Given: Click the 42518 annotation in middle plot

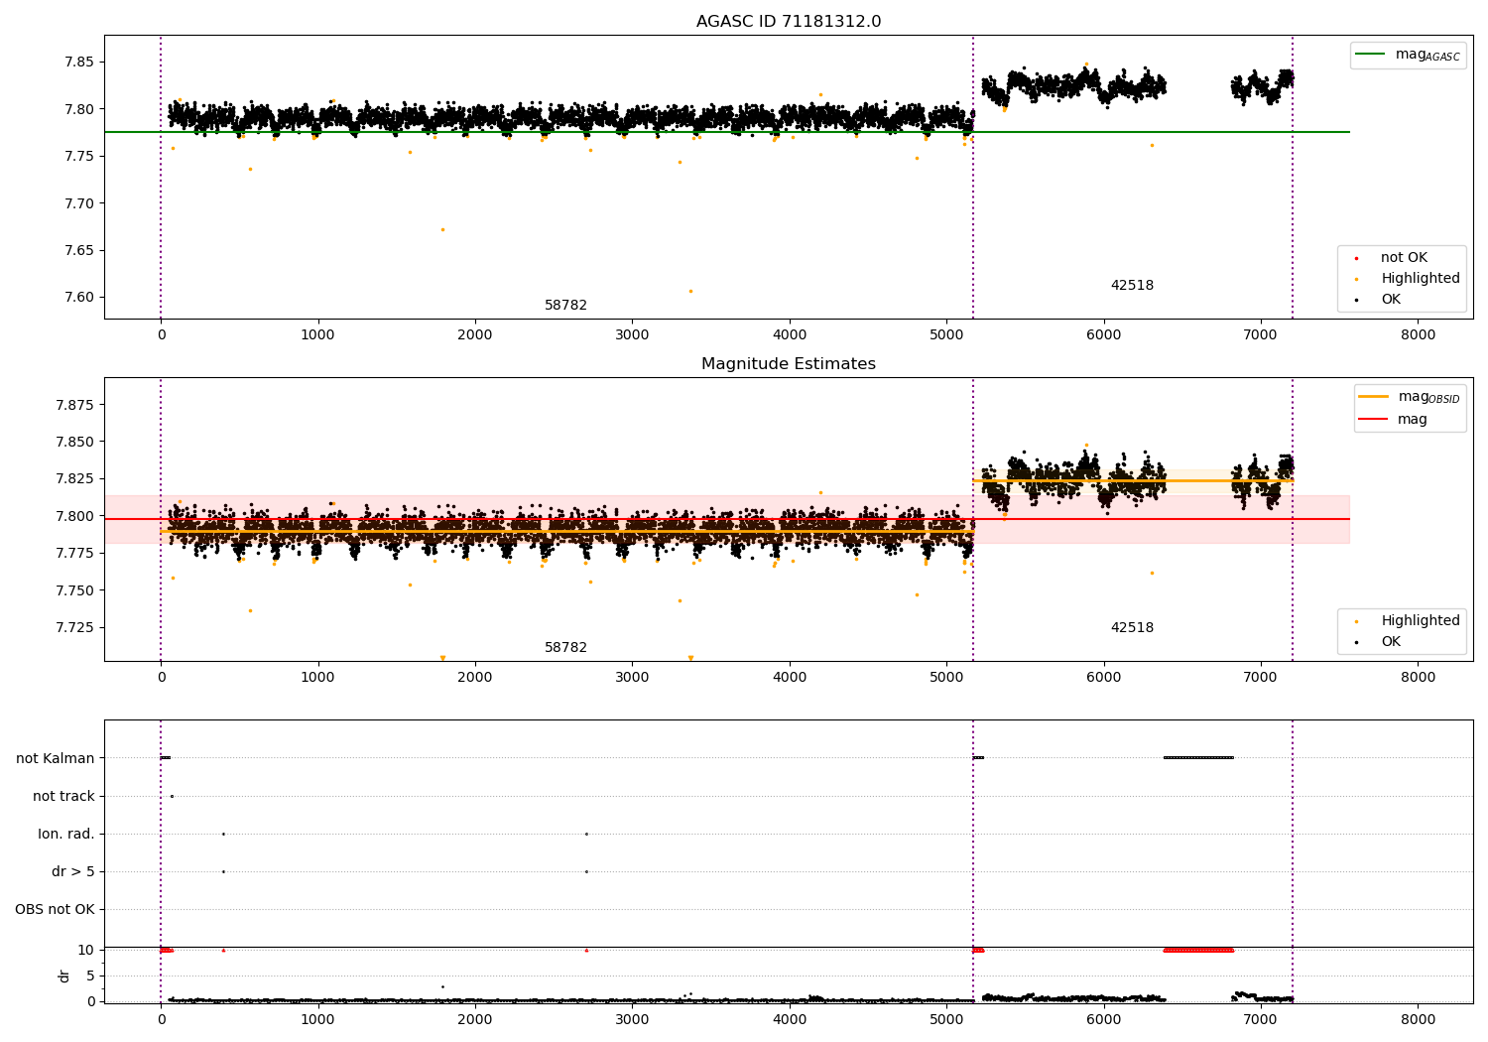Looking at the screenshot, I should point(1132,628).
